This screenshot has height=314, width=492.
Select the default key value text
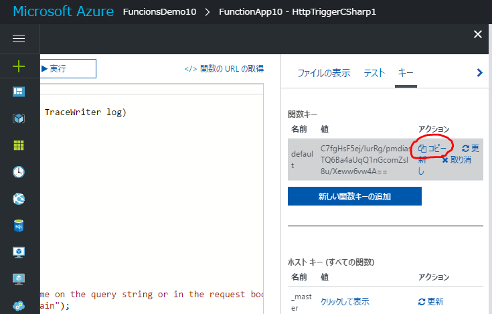(x=365, y=160)
